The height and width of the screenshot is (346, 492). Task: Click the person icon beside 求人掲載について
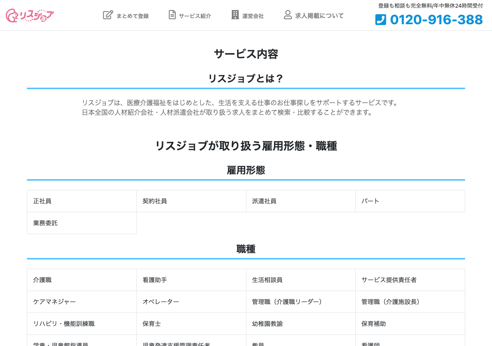click(288, 15)
